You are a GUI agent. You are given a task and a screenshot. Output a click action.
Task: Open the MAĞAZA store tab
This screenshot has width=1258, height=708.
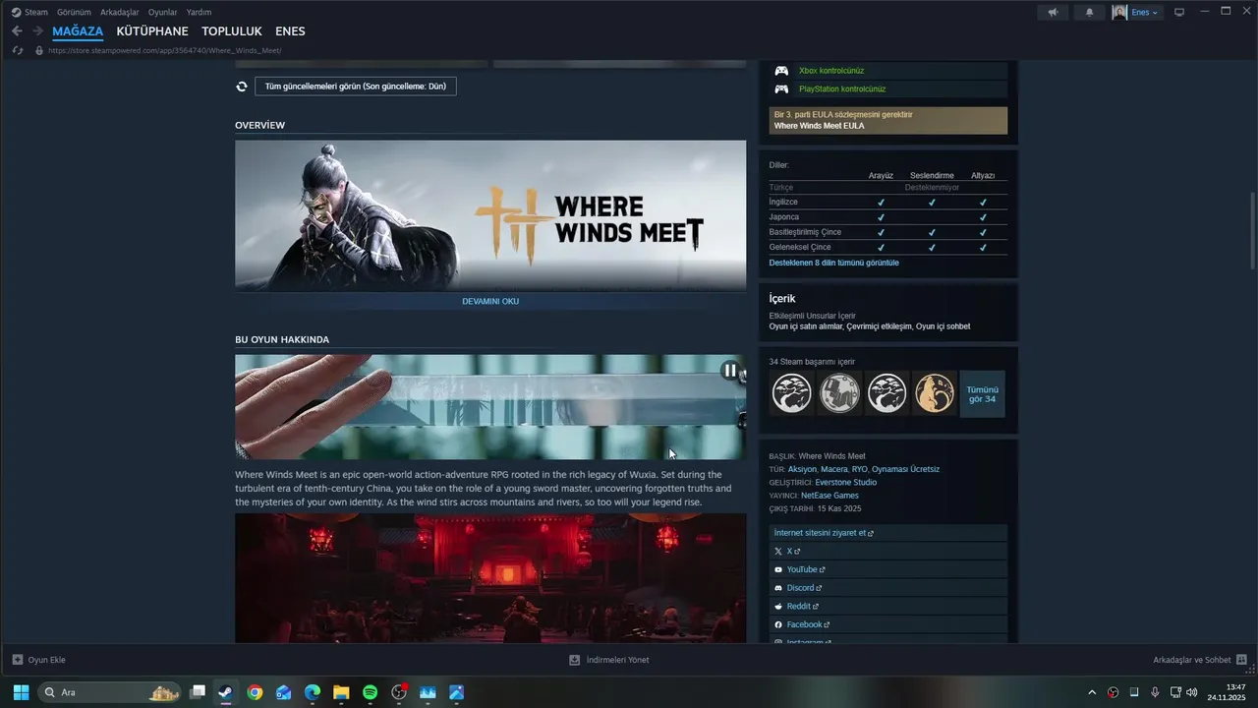coord(78,31)
